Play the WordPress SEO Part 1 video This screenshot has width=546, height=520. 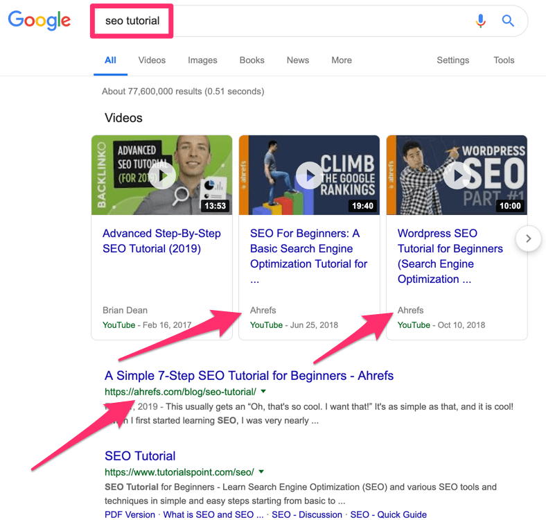[x=457, y=175]
